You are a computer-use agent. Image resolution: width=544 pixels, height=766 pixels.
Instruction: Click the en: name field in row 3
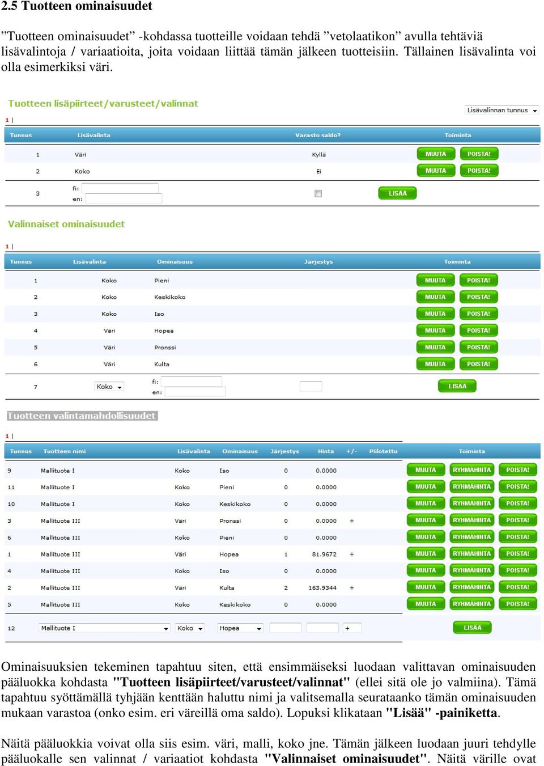pyautogui.click(x=124, y=198)
